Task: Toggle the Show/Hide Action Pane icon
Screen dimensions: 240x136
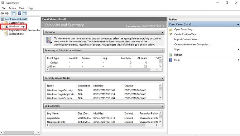Action: coord(25,14)
